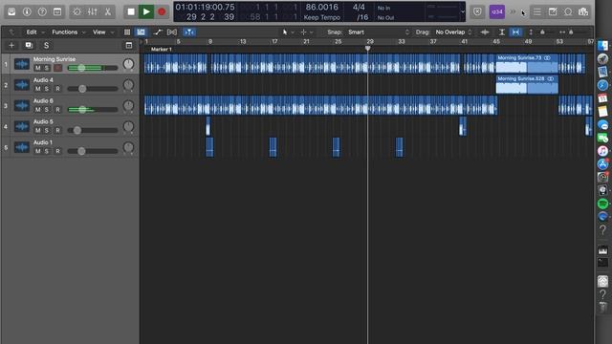Open Finder from the Dock
Screen dimensions: 612x344
pyautogui.click(x=602, y=46)
